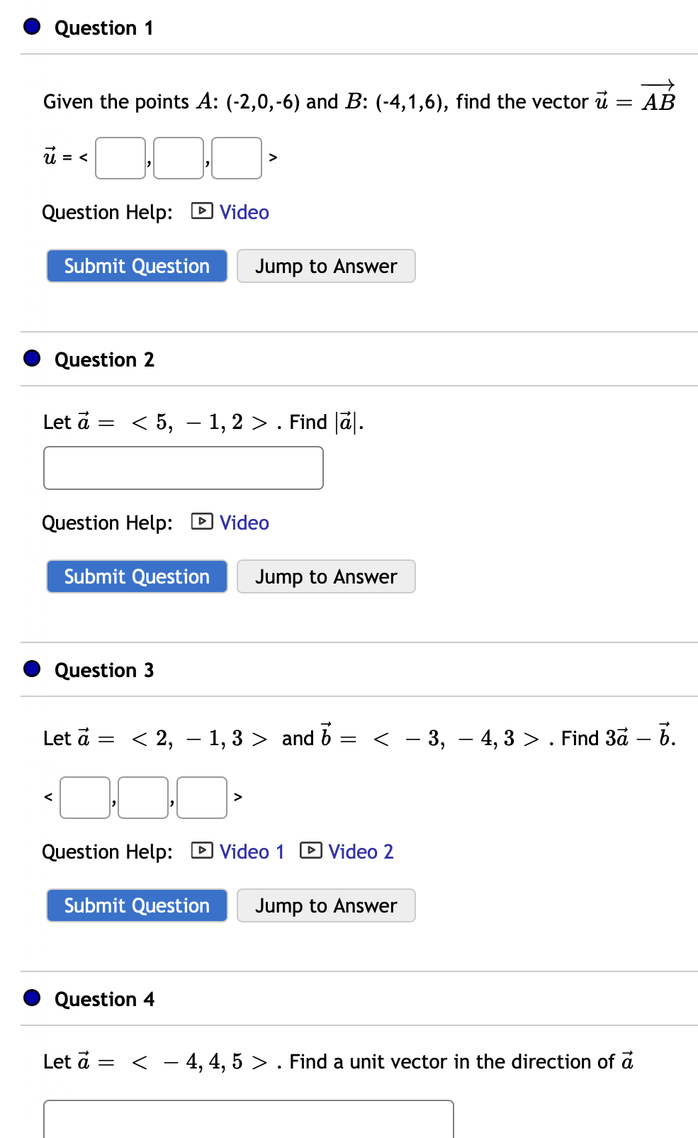Submit Question 1

point(137,266)
